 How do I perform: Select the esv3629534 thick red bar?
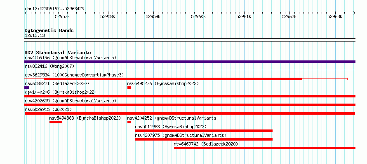[173, 79]
